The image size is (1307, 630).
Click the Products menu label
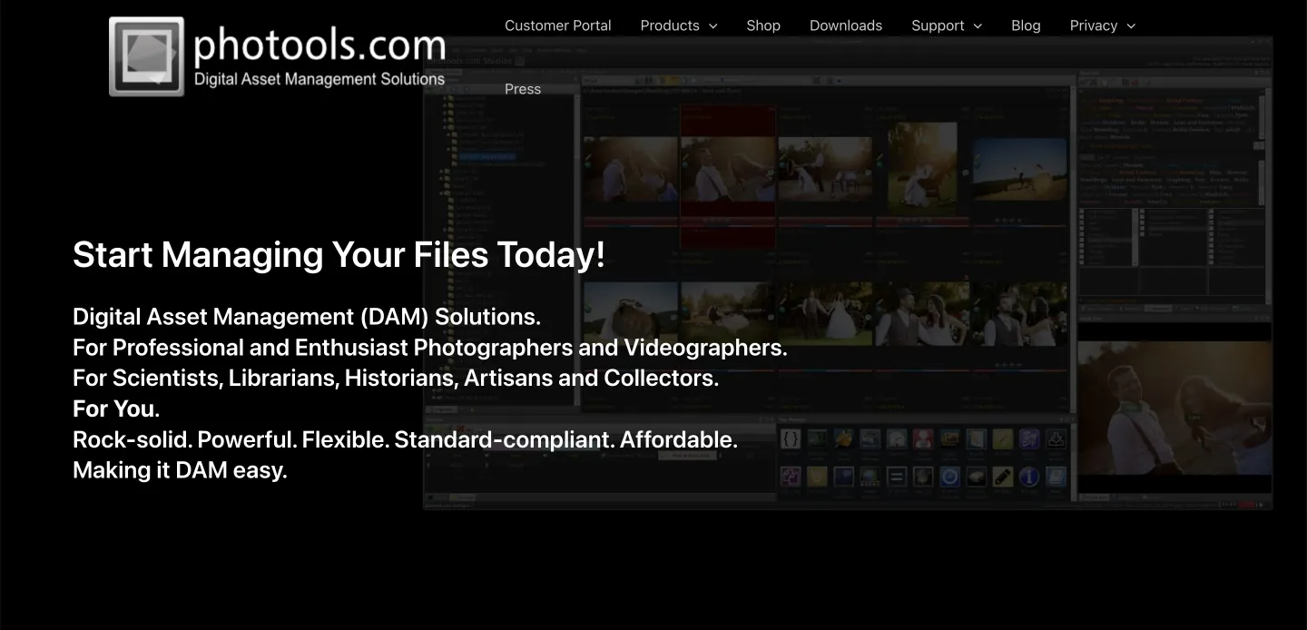click(x=669, y=25)
